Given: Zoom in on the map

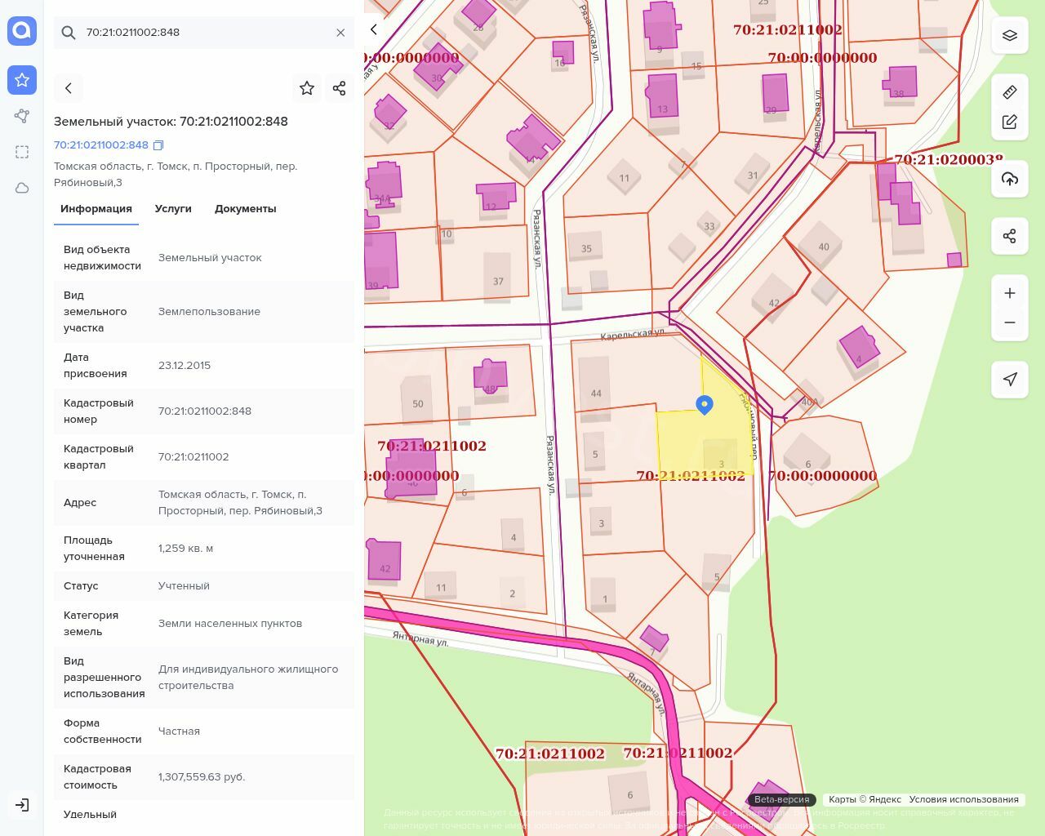Looking at the screenshot, I should (1010, 293).
